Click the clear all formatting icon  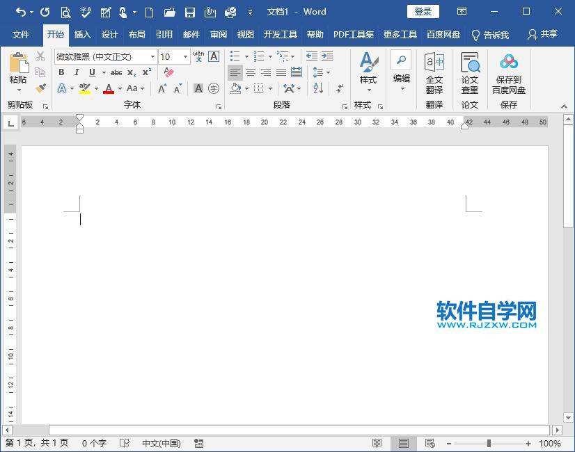168,72
